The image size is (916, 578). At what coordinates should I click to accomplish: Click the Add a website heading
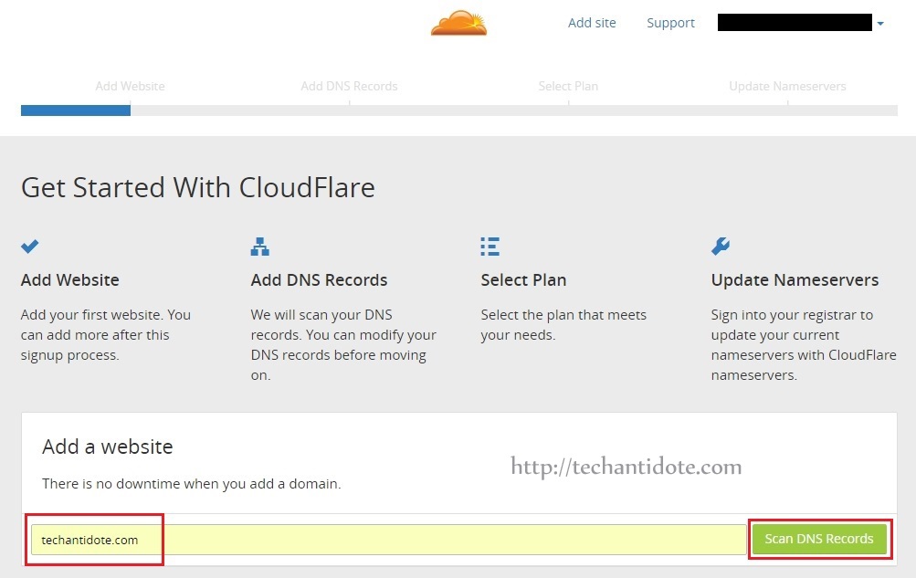(108, 447)
